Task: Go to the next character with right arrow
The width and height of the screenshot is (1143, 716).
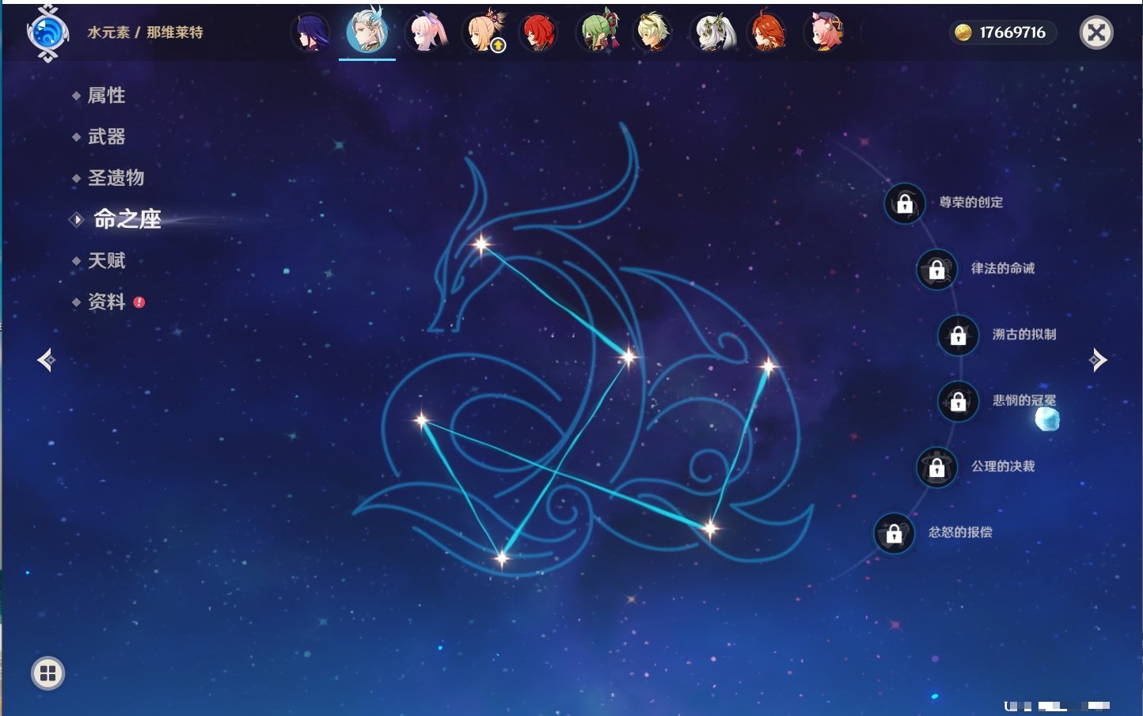Action: [1098, 360]
